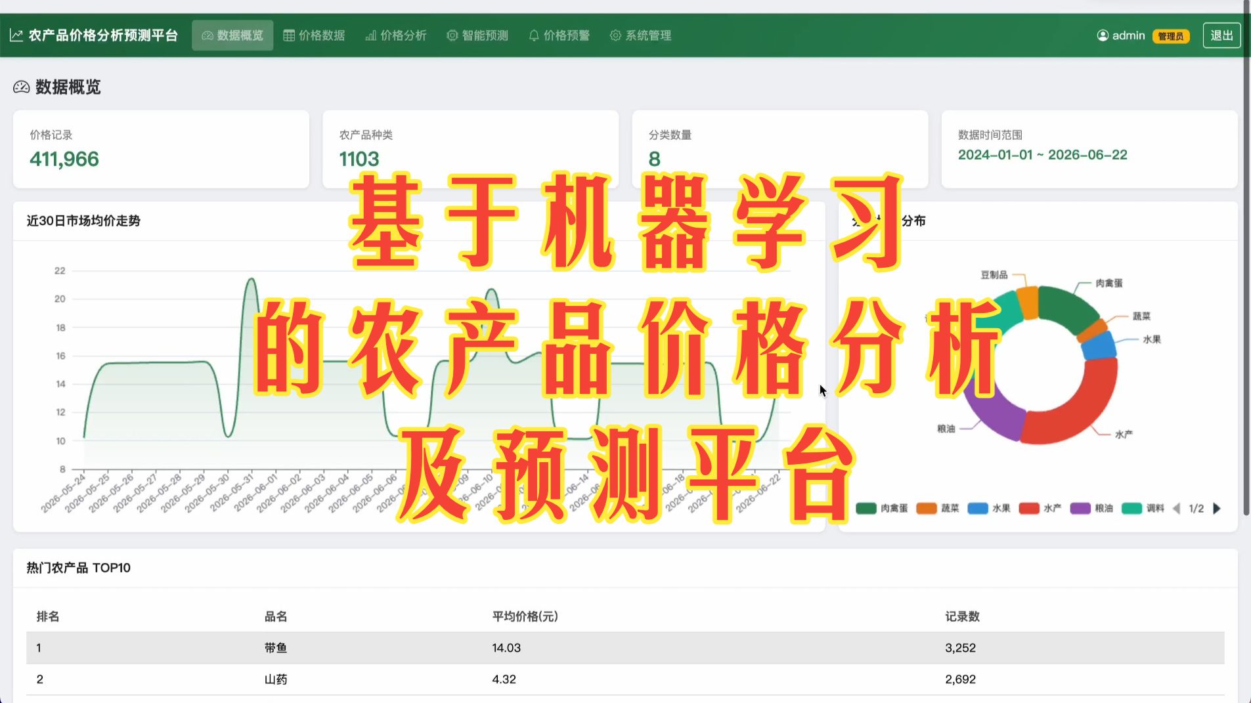Toggle the 水产 legend item
Image resolution: width=1251 pixels, height=703 pixels.
[1040, 508]
